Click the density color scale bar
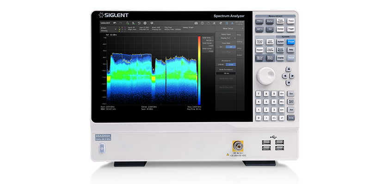This screenshot has height=184, width=388. pos(199,71)
